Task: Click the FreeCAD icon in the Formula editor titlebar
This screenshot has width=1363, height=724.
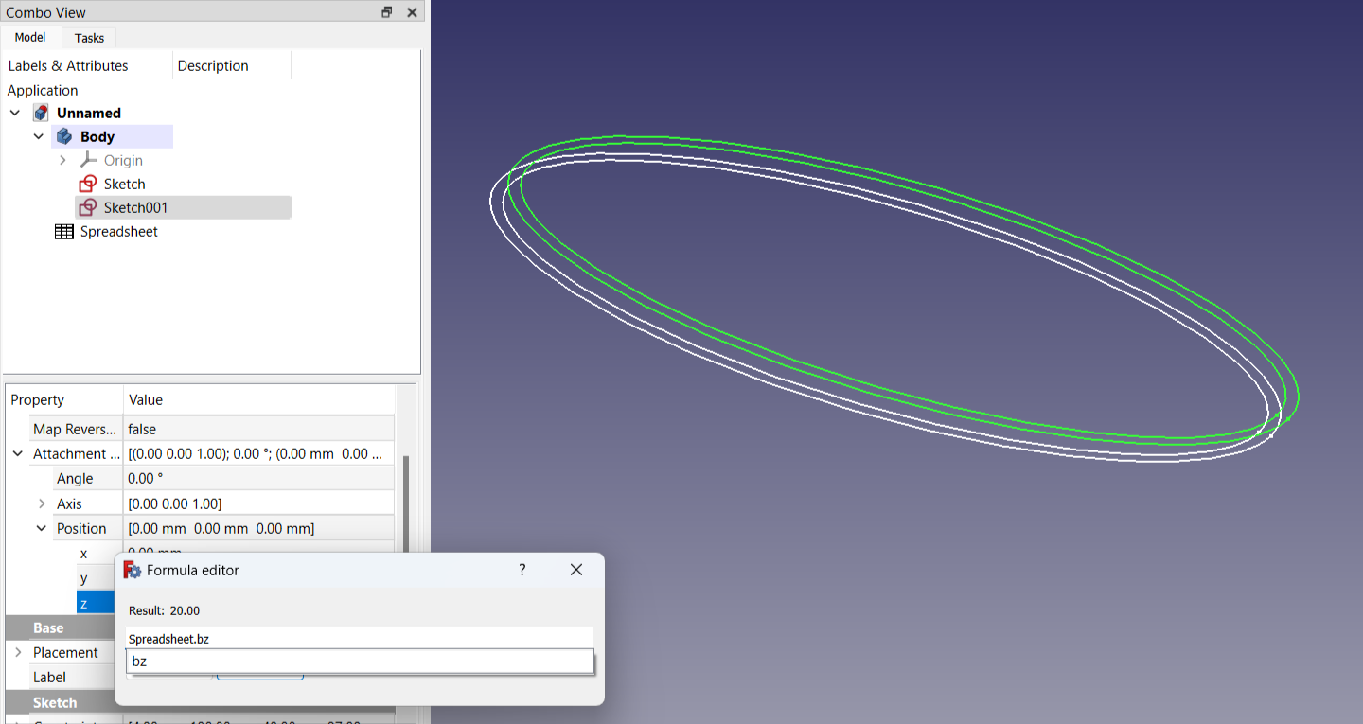Action: [133, 570]
